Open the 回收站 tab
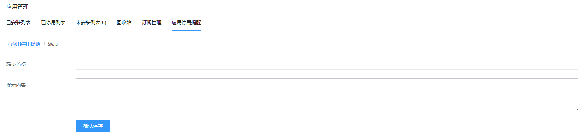Viewport: 581px width, 137px height. click(x=124, y=22)
